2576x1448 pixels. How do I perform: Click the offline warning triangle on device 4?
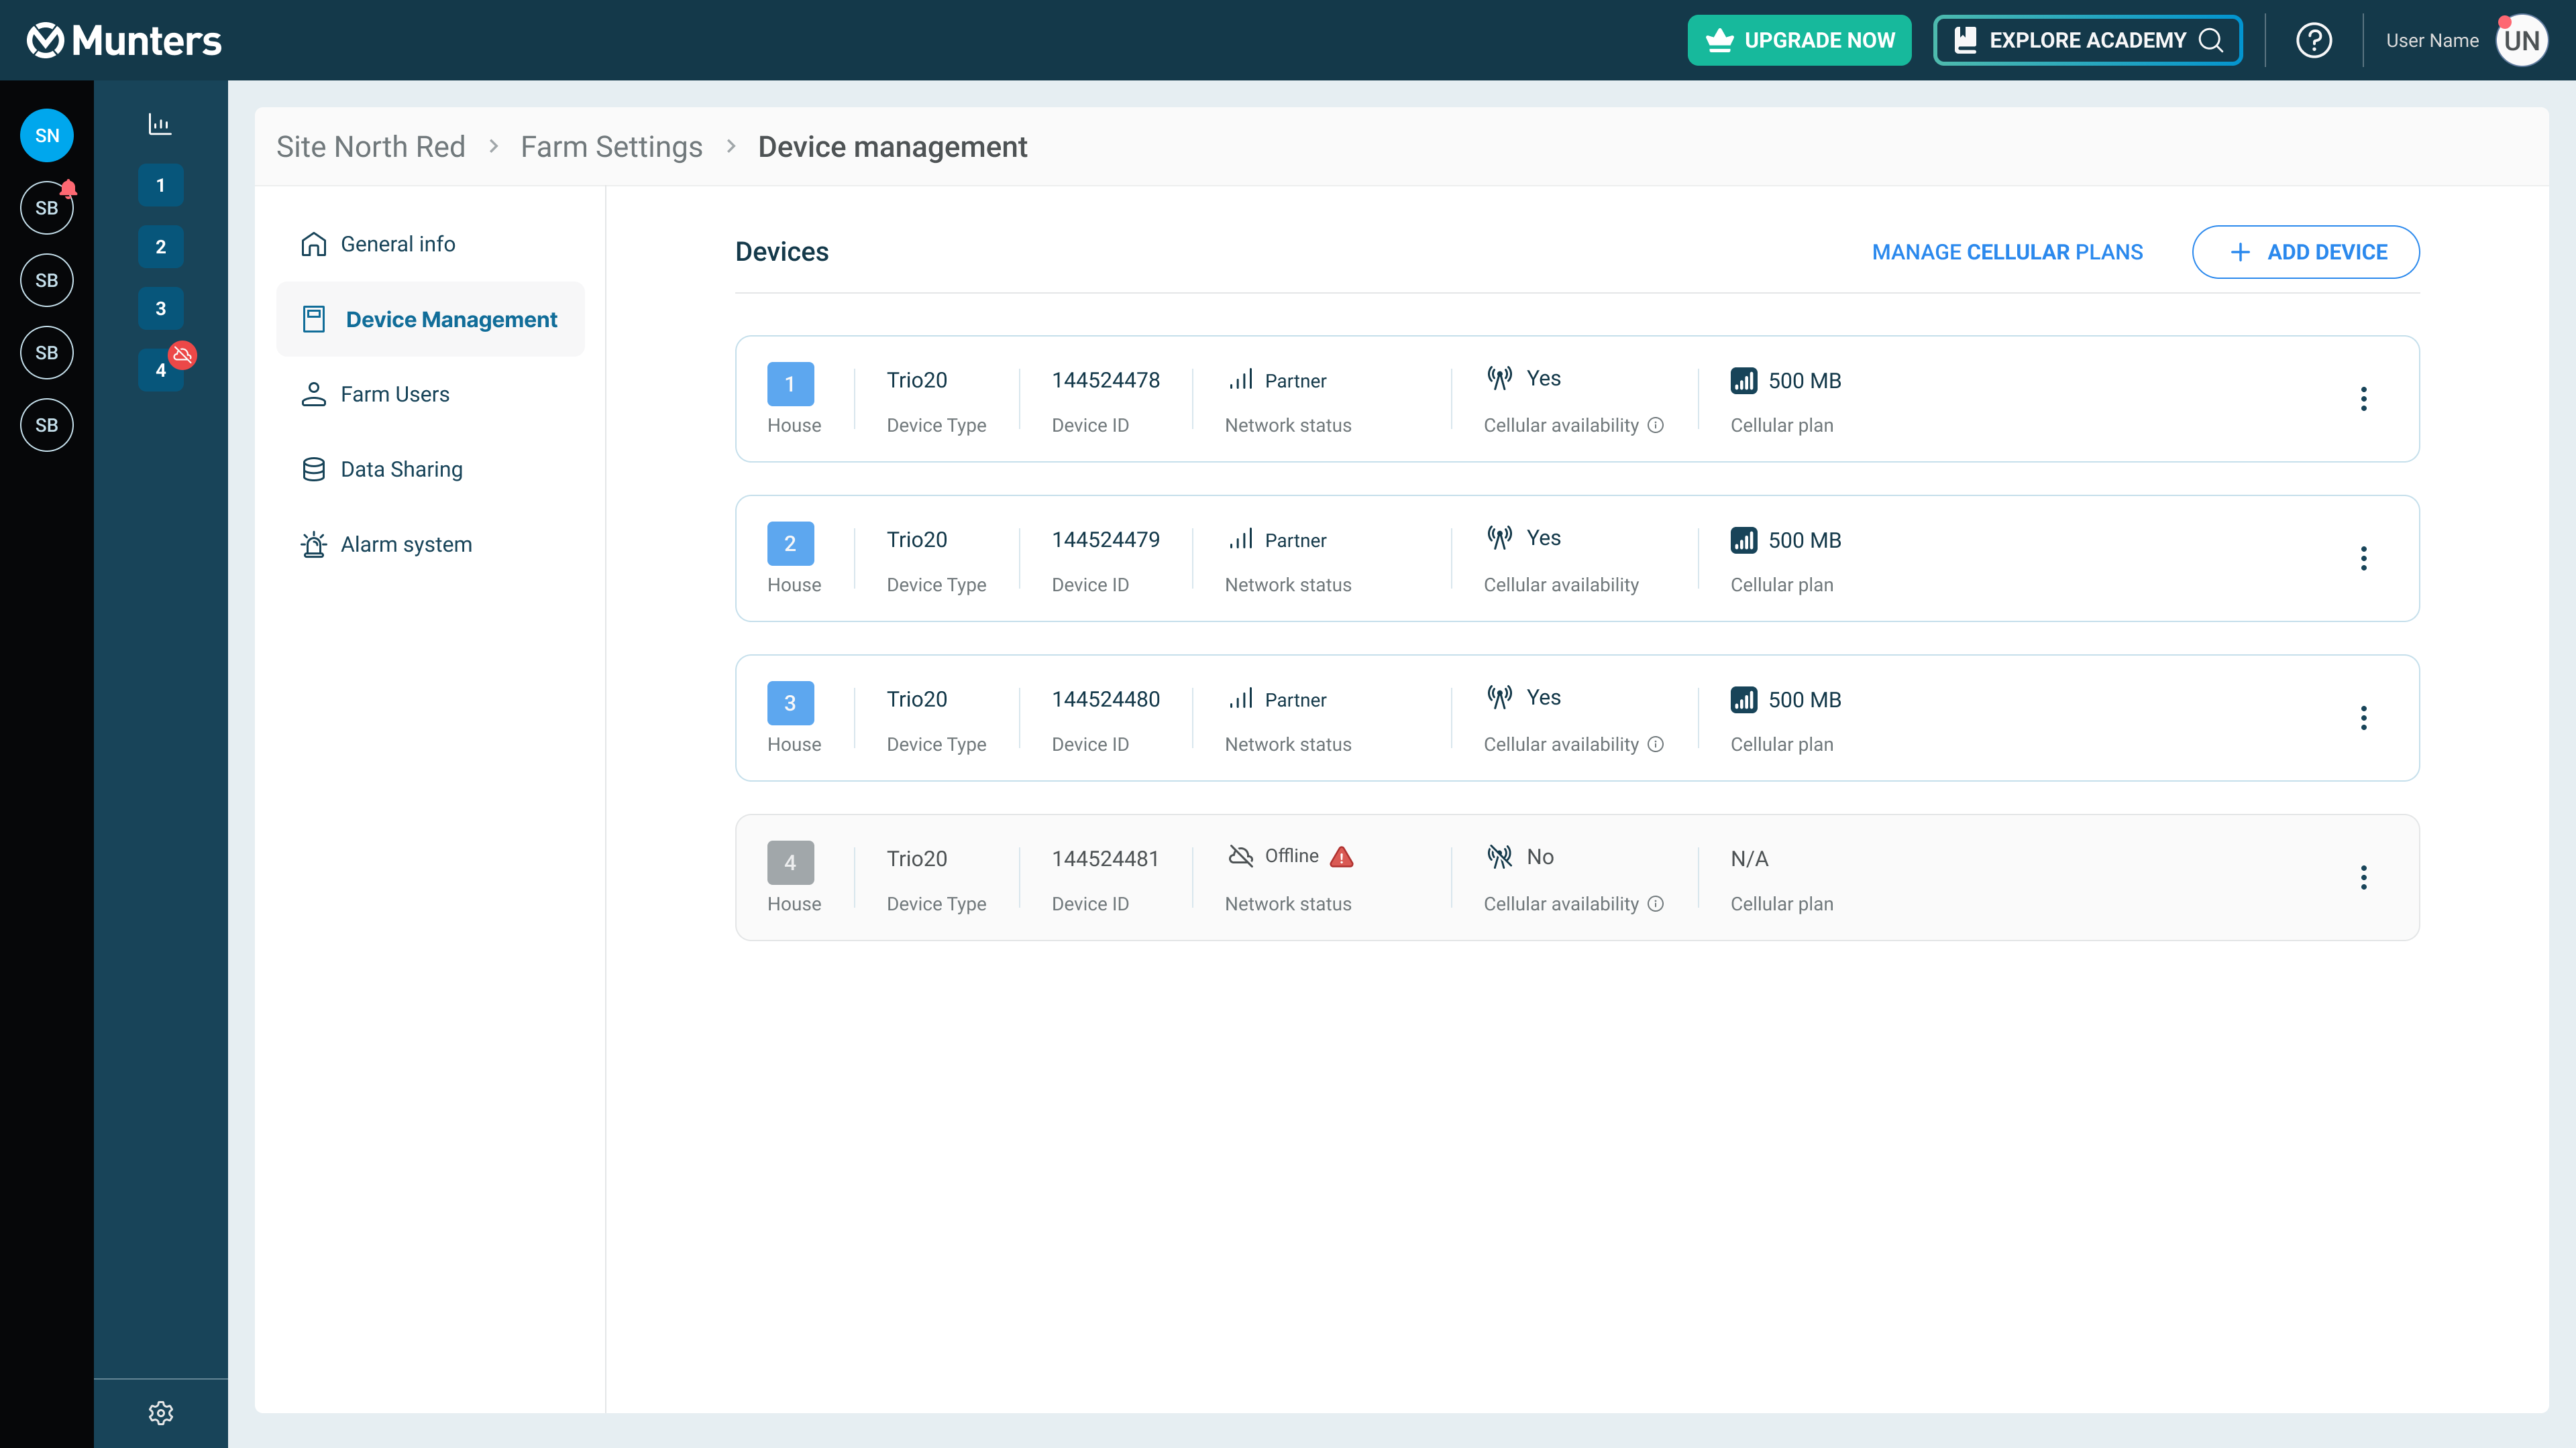click(1342, 857)
